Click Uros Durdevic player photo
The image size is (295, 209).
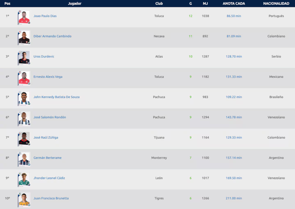24,58
